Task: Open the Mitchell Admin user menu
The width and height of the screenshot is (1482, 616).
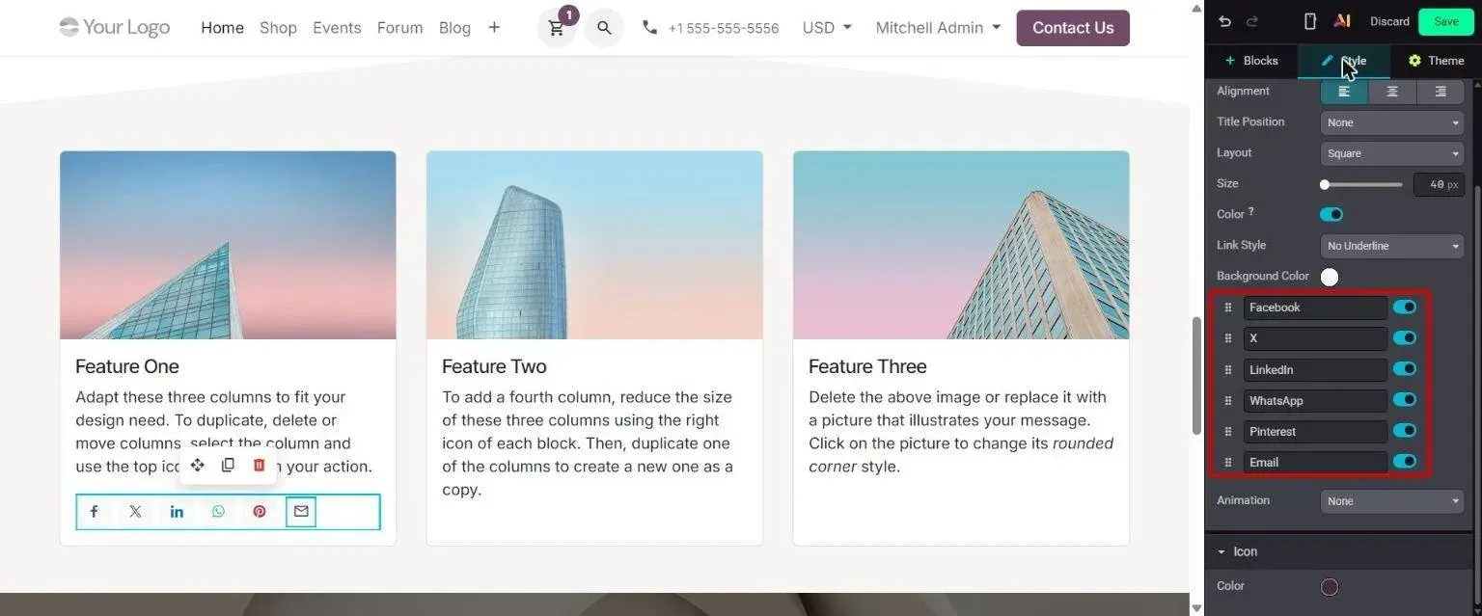Action: [x=938, y=28]
